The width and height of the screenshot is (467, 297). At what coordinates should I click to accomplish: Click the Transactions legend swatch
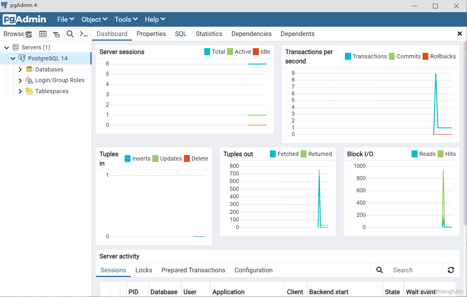coord(348,56)
